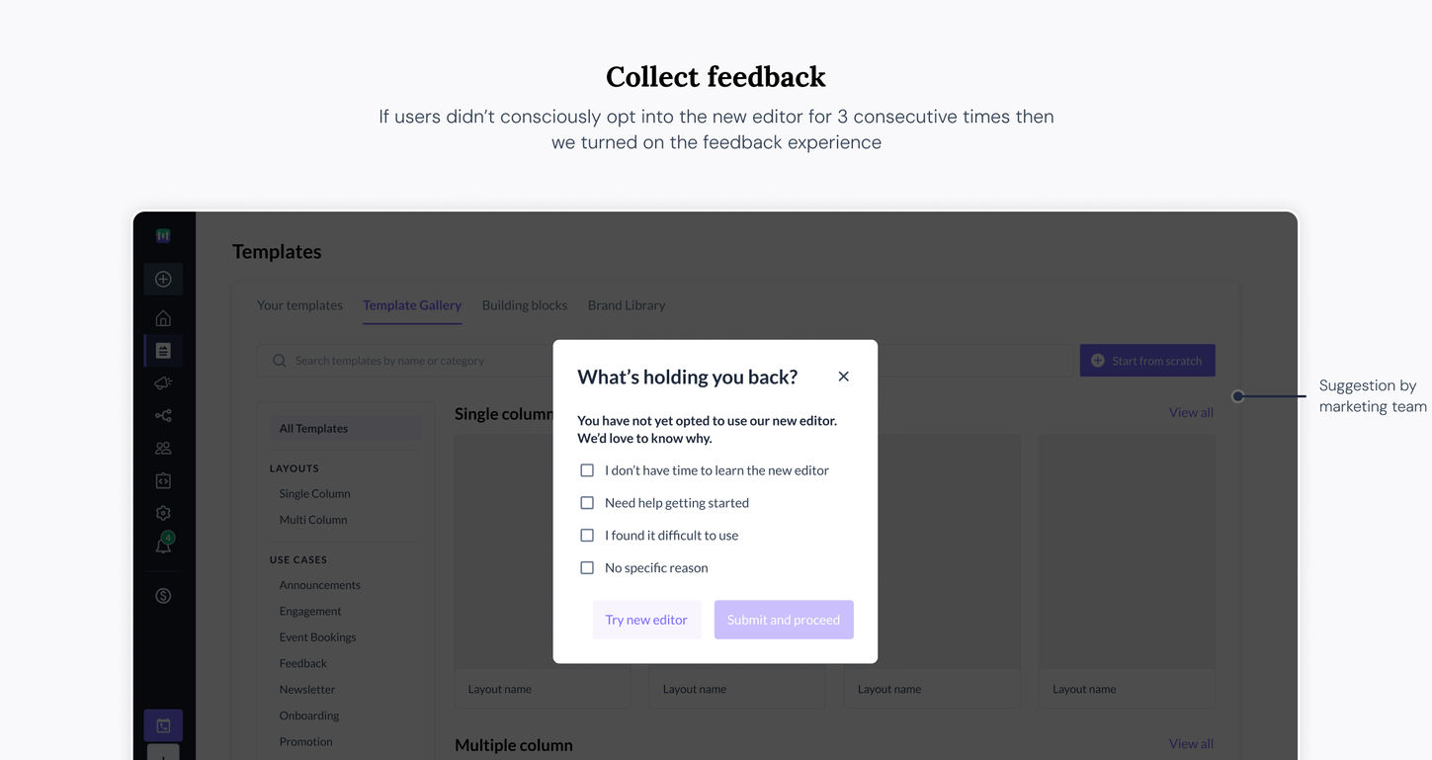
Task: Click the automation flow icon in sidebar
Action: pos(163,416)
